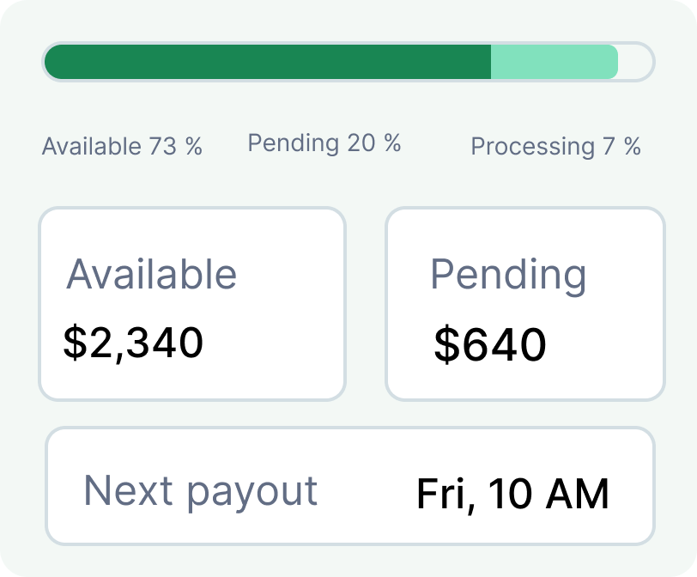Open the Next payout card

click(349, 486)
